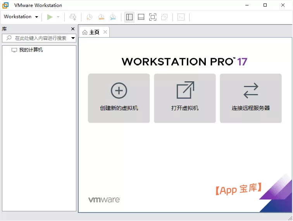Click the console view icon

(x=181, y=17)
